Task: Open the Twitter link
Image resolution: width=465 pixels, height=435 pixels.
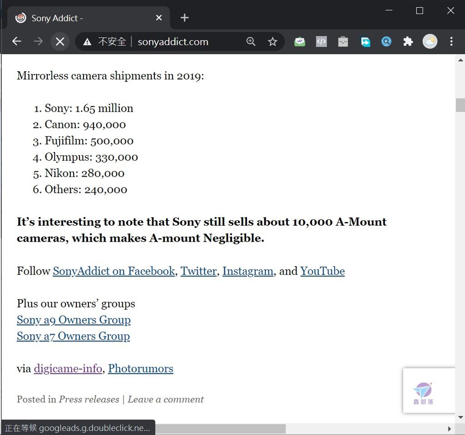Action: (198, 271)
